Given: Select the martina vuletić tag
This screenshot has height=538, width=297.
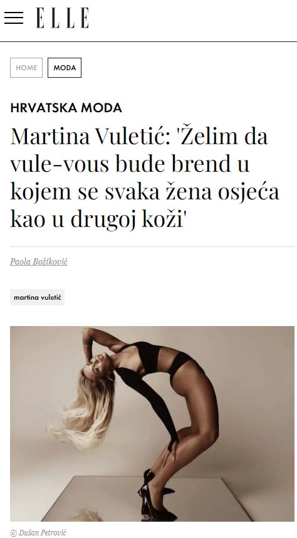Looking at the screenshot, I should pos(38,297).
